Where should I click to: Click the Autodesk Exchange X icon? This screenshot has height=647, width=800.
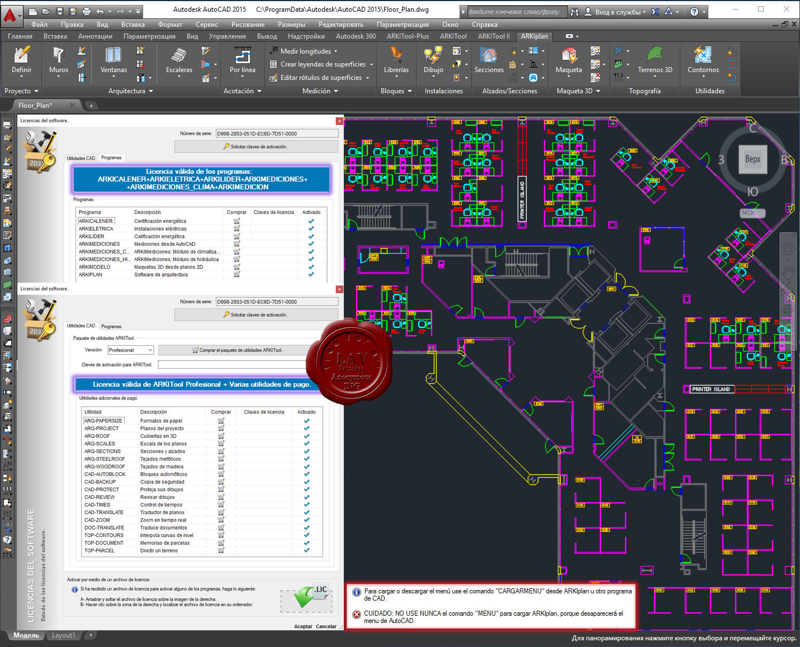pyautogui.click(x=655, y=11)
